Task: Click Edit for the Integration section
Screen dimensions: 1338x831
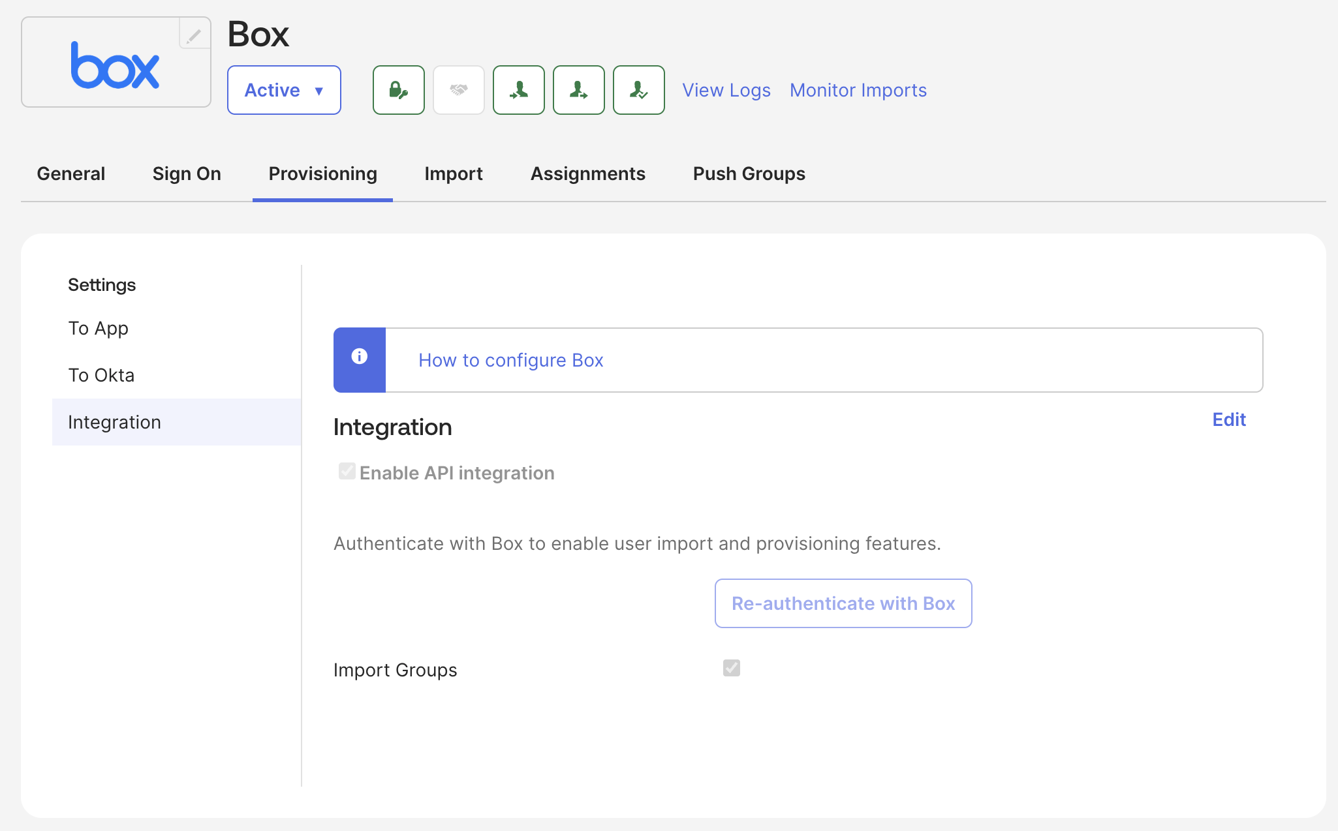Action: 1229,419
